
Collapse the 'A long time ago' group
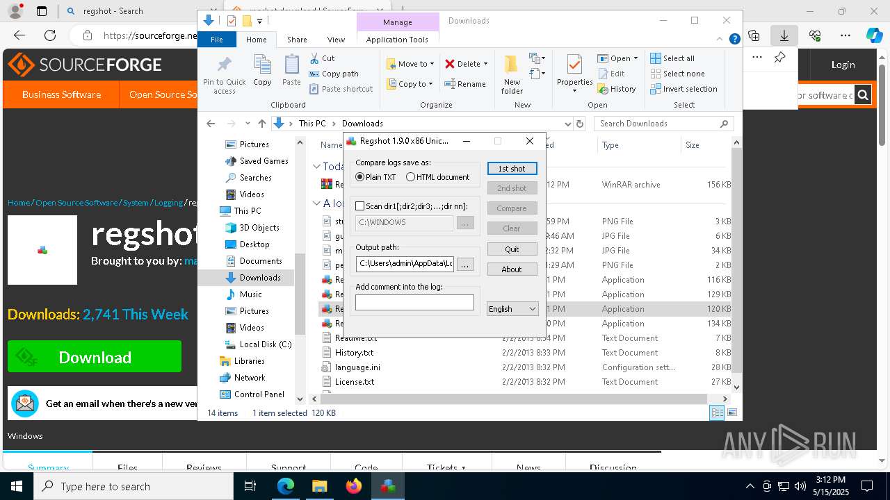click(x=316, y=203)
